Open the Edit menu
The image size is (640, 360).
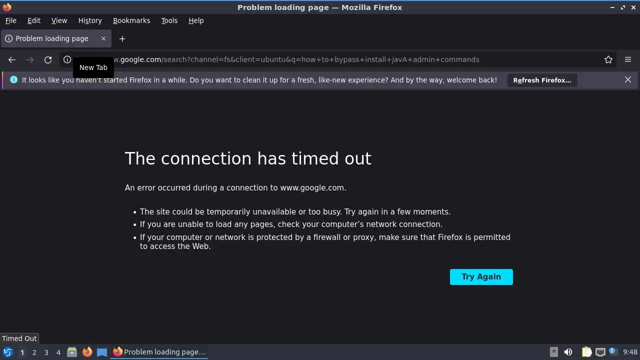pyautogui.click(x=34, y=20)
